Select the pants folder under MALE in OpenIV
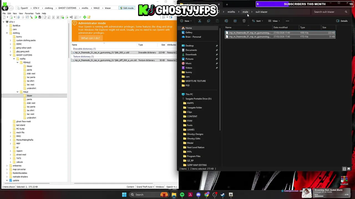The width and height of the screenshot is (355, 199). coord(29,99)
